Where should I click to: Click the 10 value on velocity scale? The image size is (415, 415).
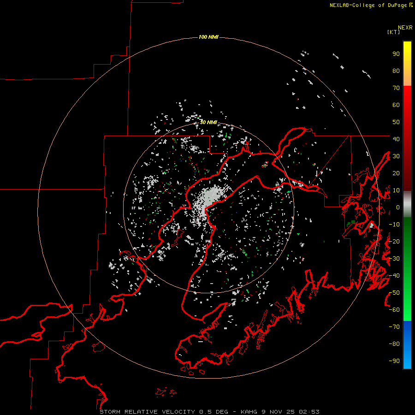coord(396,190)
